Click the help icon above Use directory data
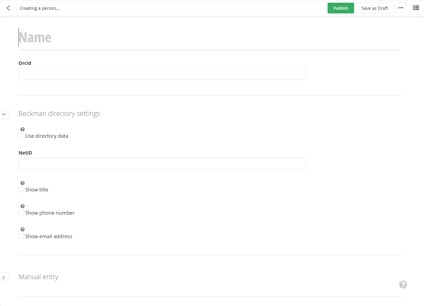This screenshot has width=424, height=306. 22,129
